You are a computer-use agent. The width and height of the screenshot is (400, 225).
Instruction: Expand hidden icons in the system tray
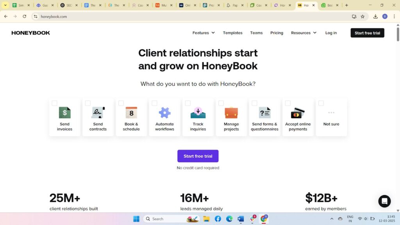332,219
